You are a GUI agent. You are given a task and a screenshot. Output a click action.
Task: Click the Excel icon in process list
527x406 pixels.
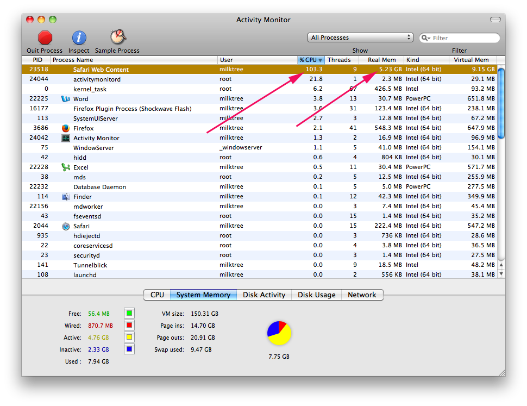click(66, 167)
